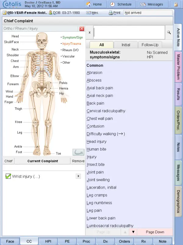Click the Home house icon
The width and height of the screenshot is (183, 245).
(x=88, y=4)
